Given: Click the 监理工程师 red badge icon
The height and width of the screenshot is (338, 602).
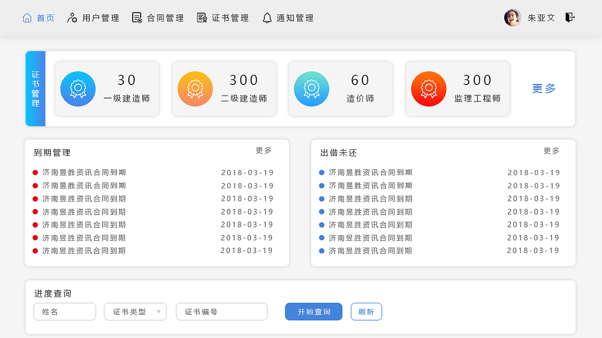Looking at the screenshot, I should point(428,89).
